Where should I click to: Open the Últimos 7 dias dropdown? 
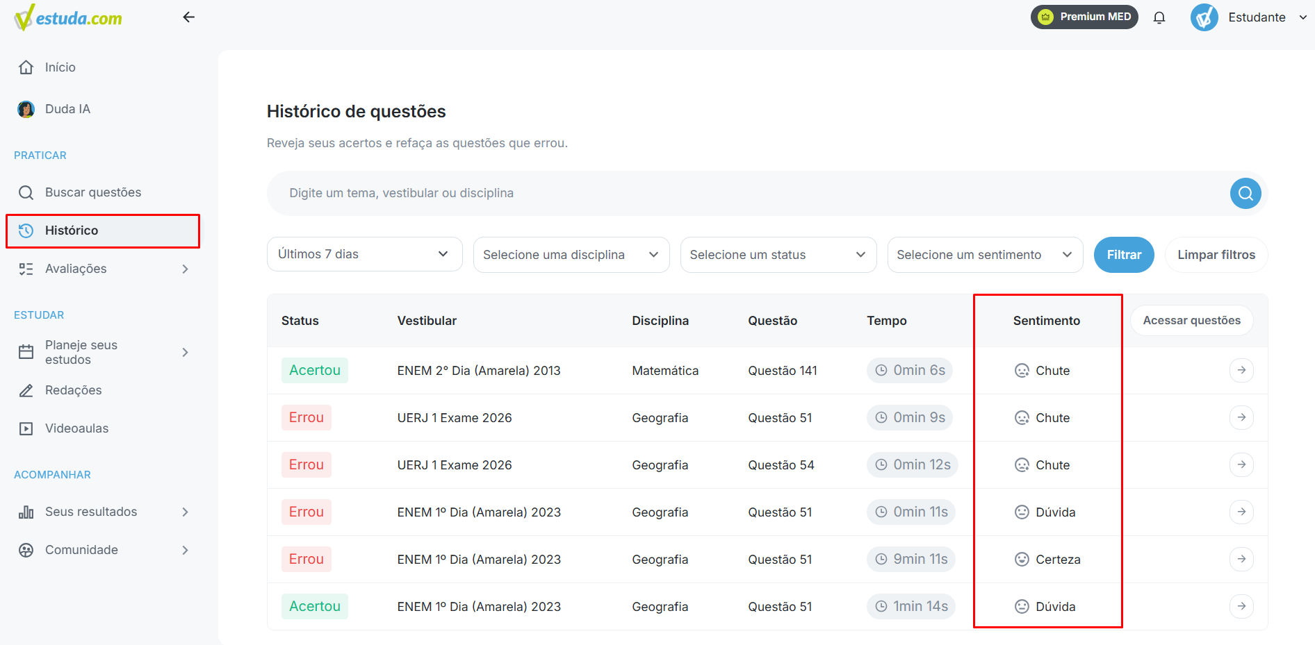coord(365,254)
